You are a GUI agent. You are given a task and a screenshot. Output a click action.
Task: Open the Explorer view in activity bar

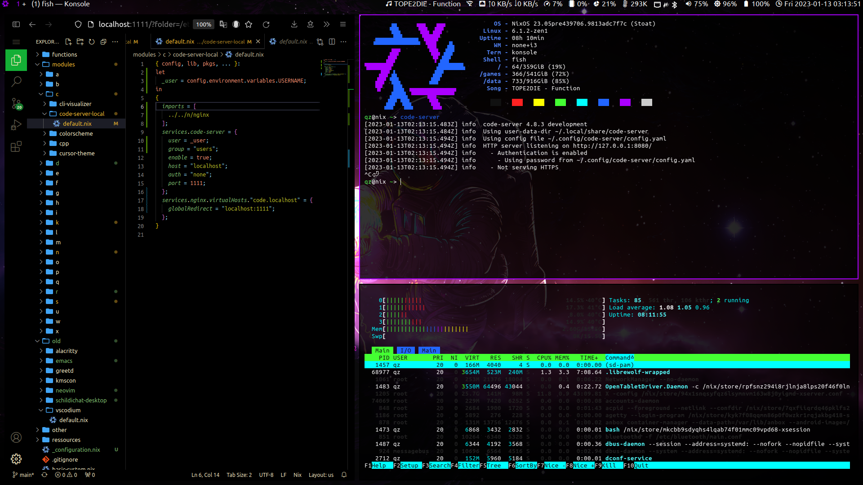coord(16,60)
